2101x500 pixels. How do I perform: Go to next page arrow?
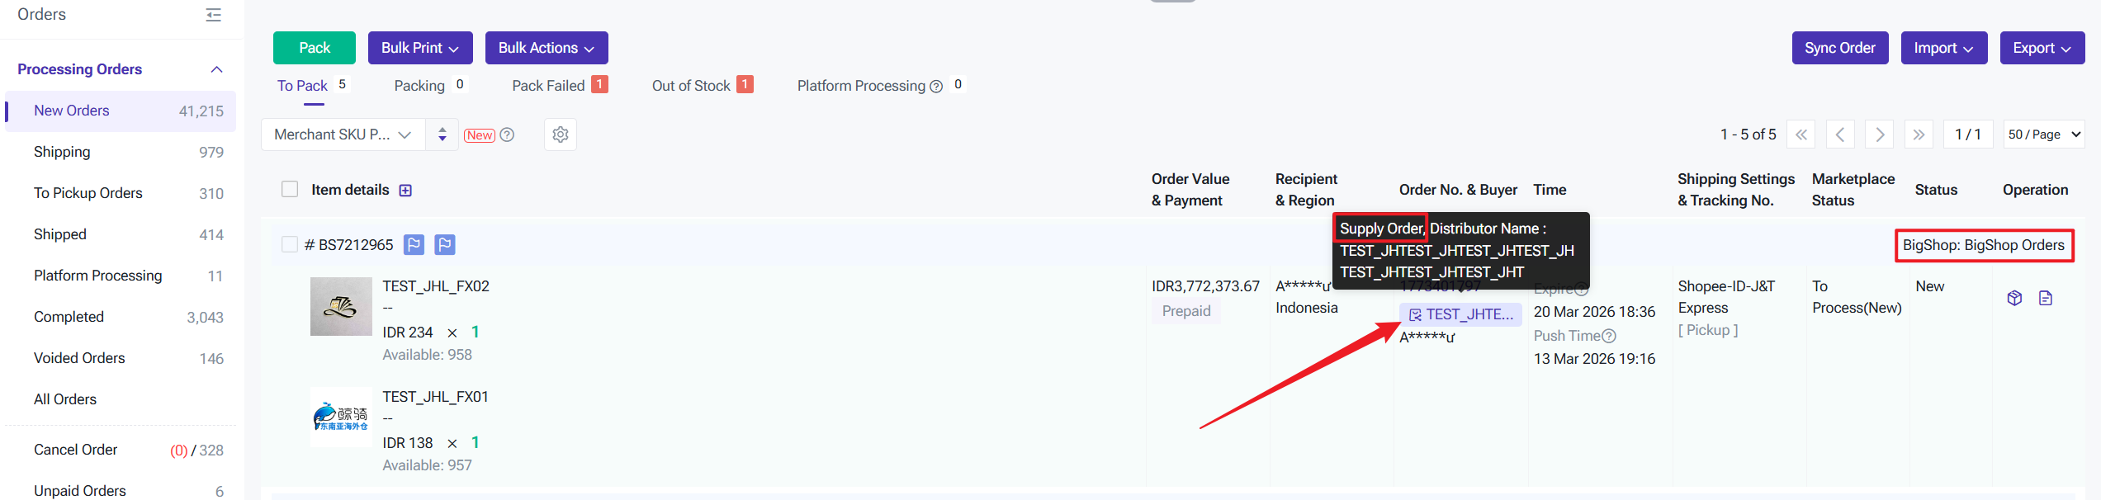tap(1880, 134)
